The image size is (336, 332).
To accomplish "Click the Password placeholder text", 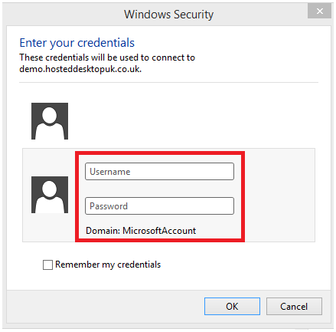I will coord(109,206).
